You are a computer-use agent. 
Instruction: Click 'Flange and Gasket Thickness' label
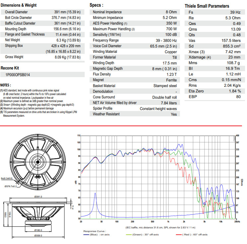pyautogui.click(x=25, y=34)
